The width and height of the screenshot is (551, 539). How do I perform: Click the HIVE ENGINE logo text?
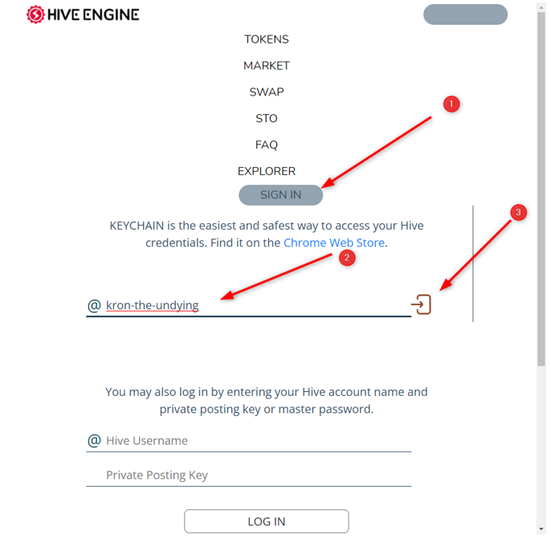point(93,14)
